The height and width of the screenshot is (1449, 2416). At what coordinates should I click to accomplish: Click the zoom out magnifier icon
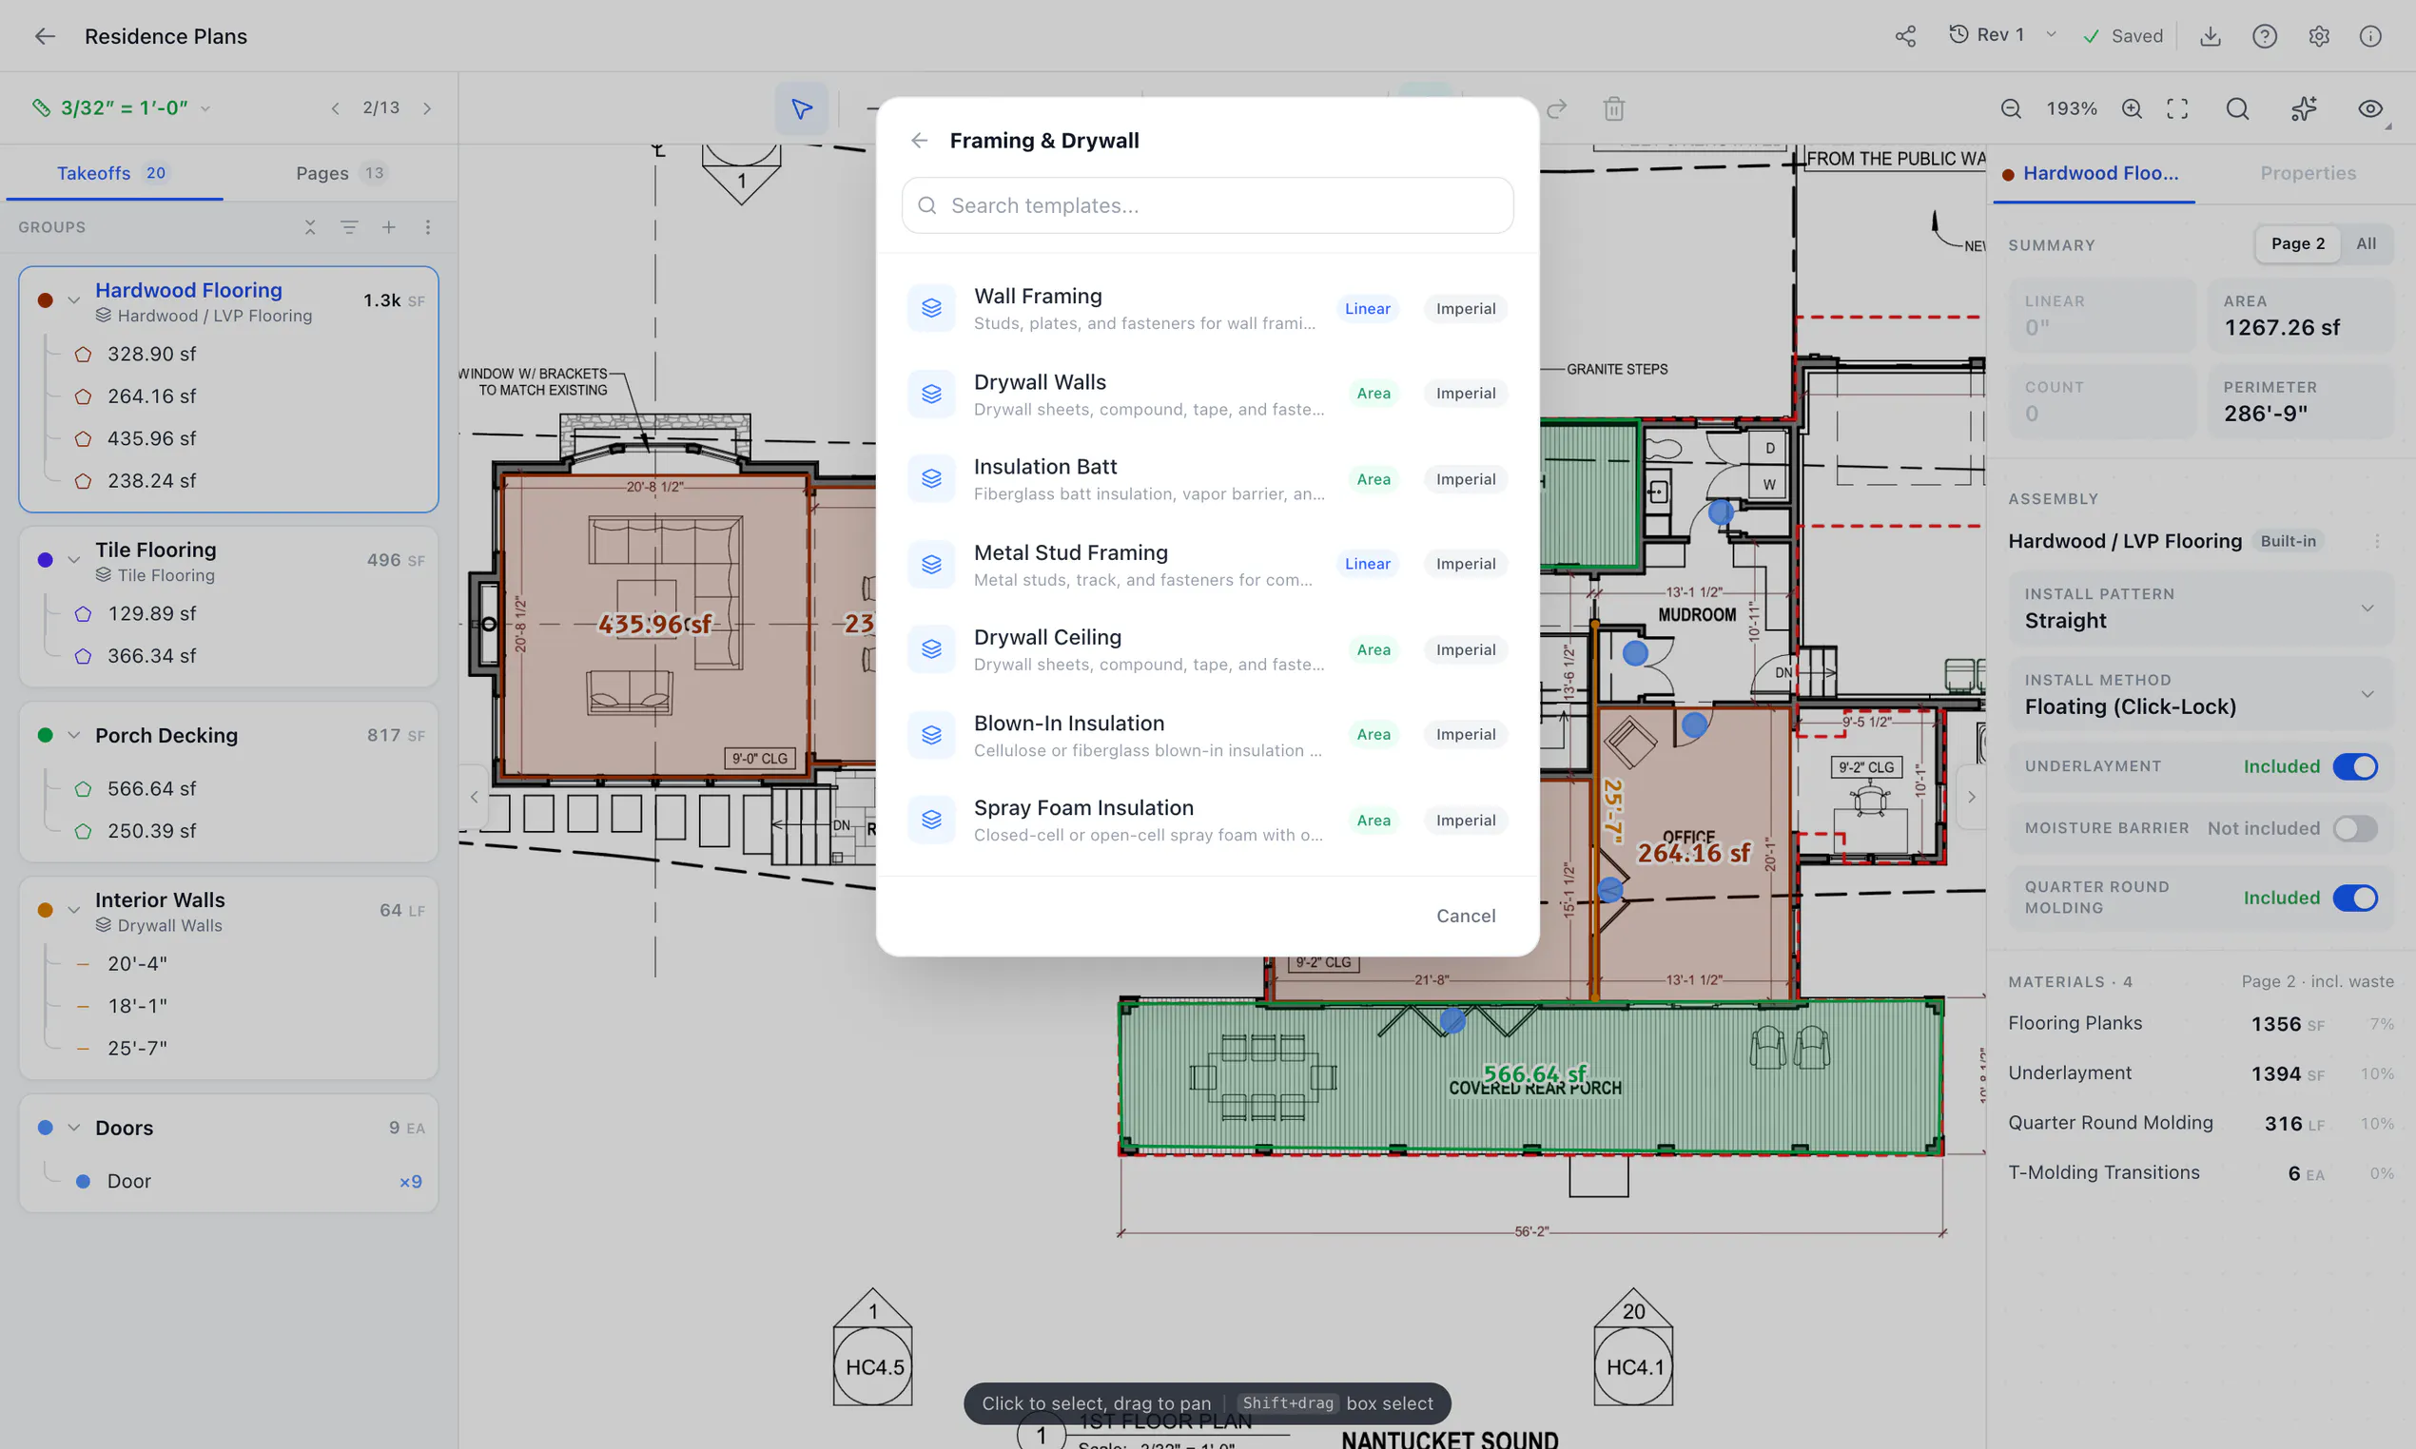pos(2011,108)
